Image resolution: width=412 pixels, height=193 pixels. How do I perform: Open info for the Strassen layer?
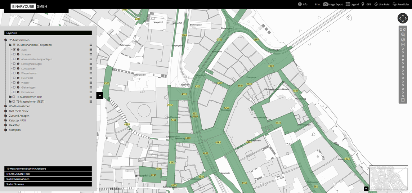point(18,54)
